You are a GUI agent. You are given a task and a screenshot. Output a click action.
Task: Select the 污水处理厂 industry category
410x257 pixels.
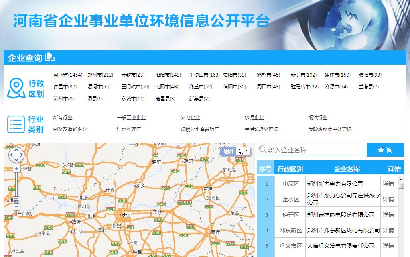point(128,129)
